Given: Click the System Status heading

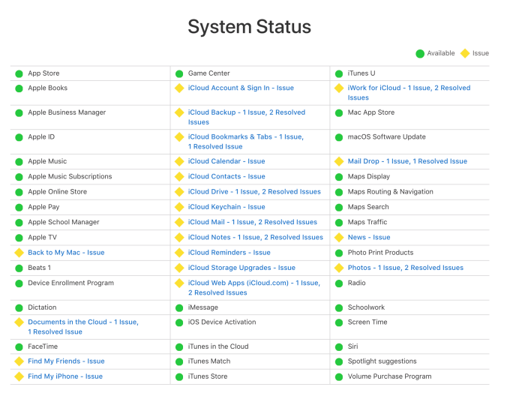Looking at the screenshot, I should click(249, 27).
